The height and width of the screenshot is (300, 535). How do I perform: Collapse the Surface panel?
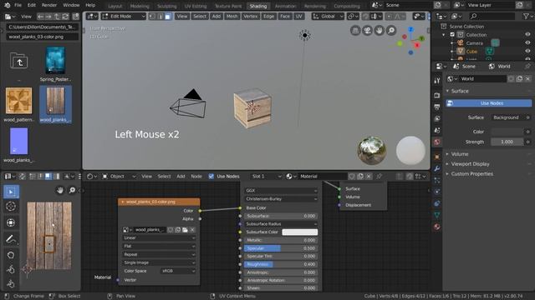460,91
